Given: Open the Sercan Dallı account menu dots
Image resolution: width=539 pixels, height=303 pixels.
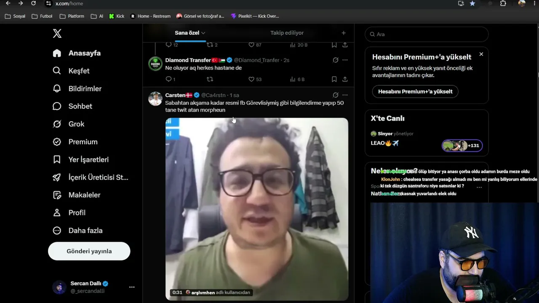Looking at the screenshot, I should pyautogui.click(x=132, y=287).
